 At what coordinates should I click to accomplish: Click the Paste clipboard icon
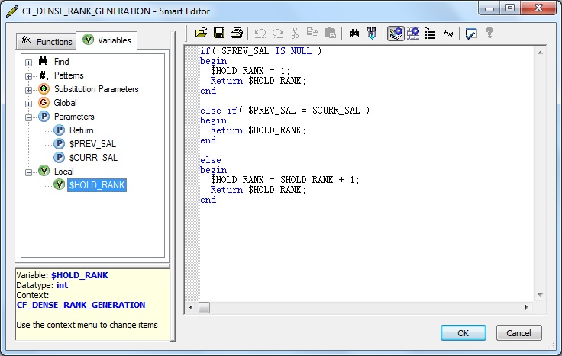point(330,34)
